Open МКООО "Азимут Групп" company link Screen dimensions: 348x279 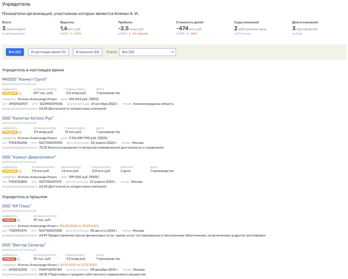click(x=25, y=79)
